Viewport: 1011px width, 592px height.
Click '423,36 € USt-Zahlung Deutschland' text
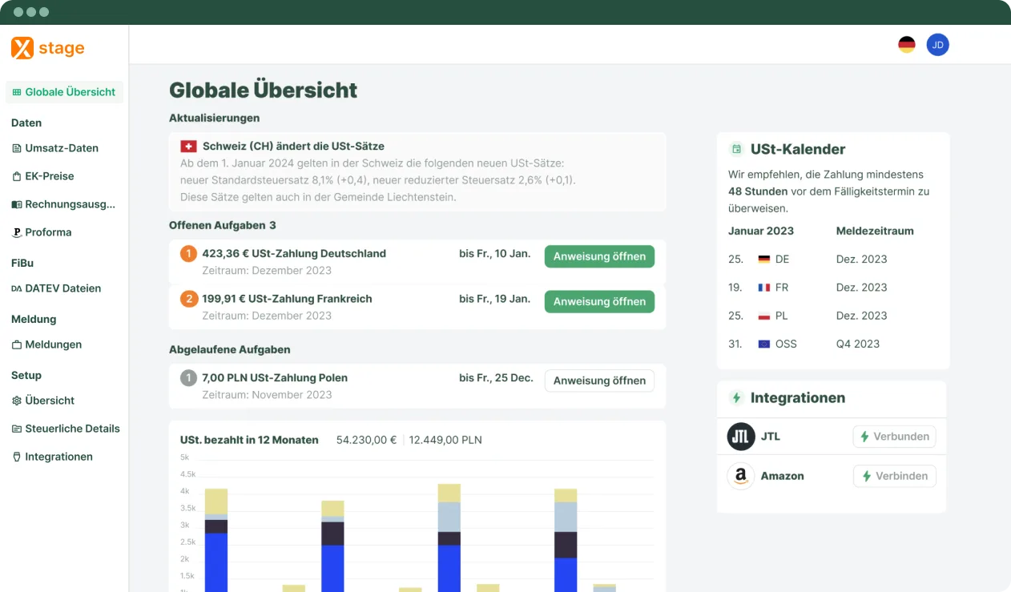(x=294, y=253)
